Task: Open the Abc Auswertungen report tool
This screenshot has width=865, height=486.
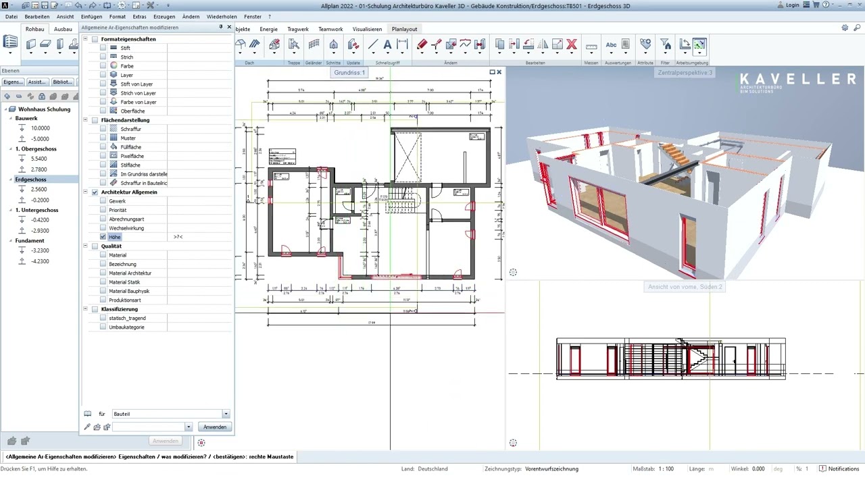Action: [x=611, y=45]
